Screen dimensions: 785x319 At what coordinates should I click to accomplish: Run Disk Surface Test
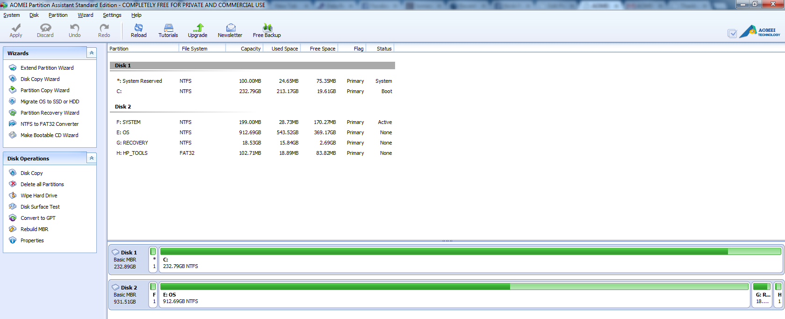tap(40, 207)
